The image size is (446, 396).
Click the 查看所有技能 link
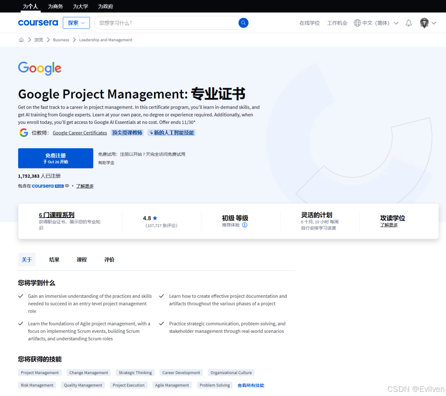[251, 385]
